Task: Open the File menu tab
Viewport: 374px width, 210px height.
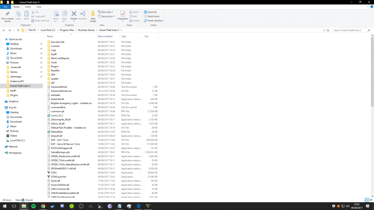Action: (x=5, y=7)
